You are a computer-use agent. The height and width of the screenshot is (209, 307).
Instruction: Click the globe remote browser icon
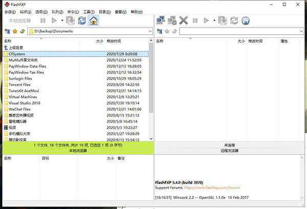[x=245, y=20]
